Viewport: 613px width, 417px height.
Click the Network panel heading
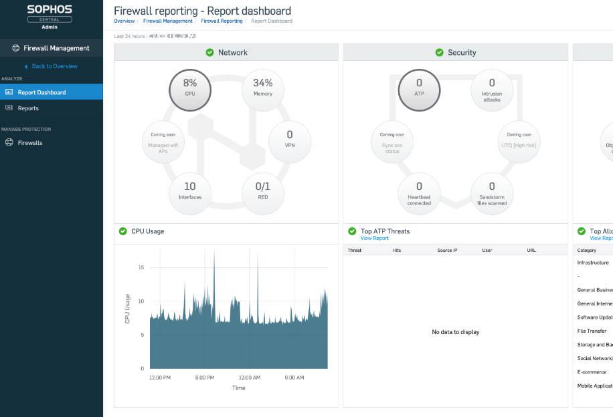[233, 52]
